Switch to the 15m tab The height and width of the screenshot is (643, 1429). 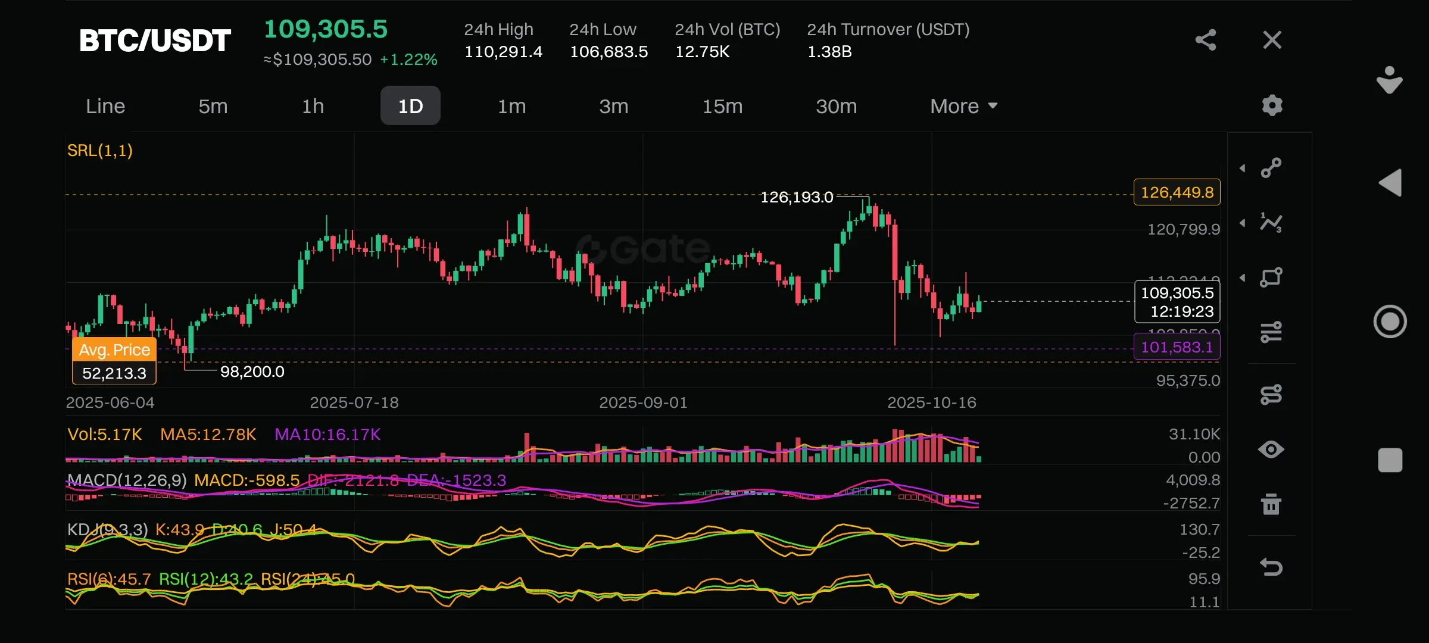pos(722,106)
